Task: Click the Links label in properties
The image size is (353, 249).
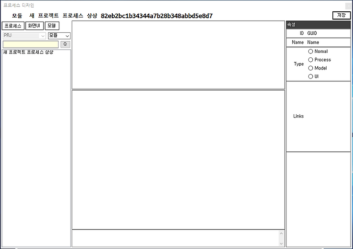Action: [x=298, y=116]
